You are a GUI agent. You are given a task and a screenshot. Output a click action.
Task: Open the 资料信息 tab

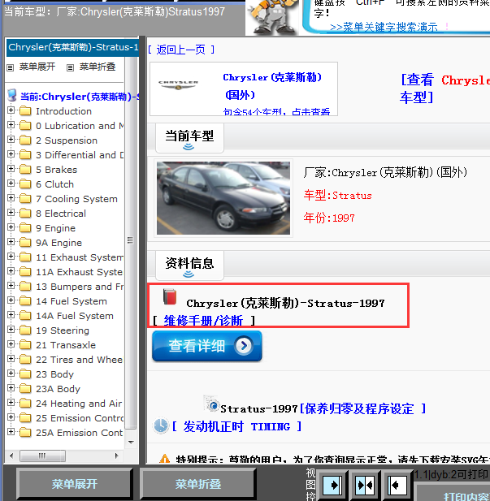(189, 266)
